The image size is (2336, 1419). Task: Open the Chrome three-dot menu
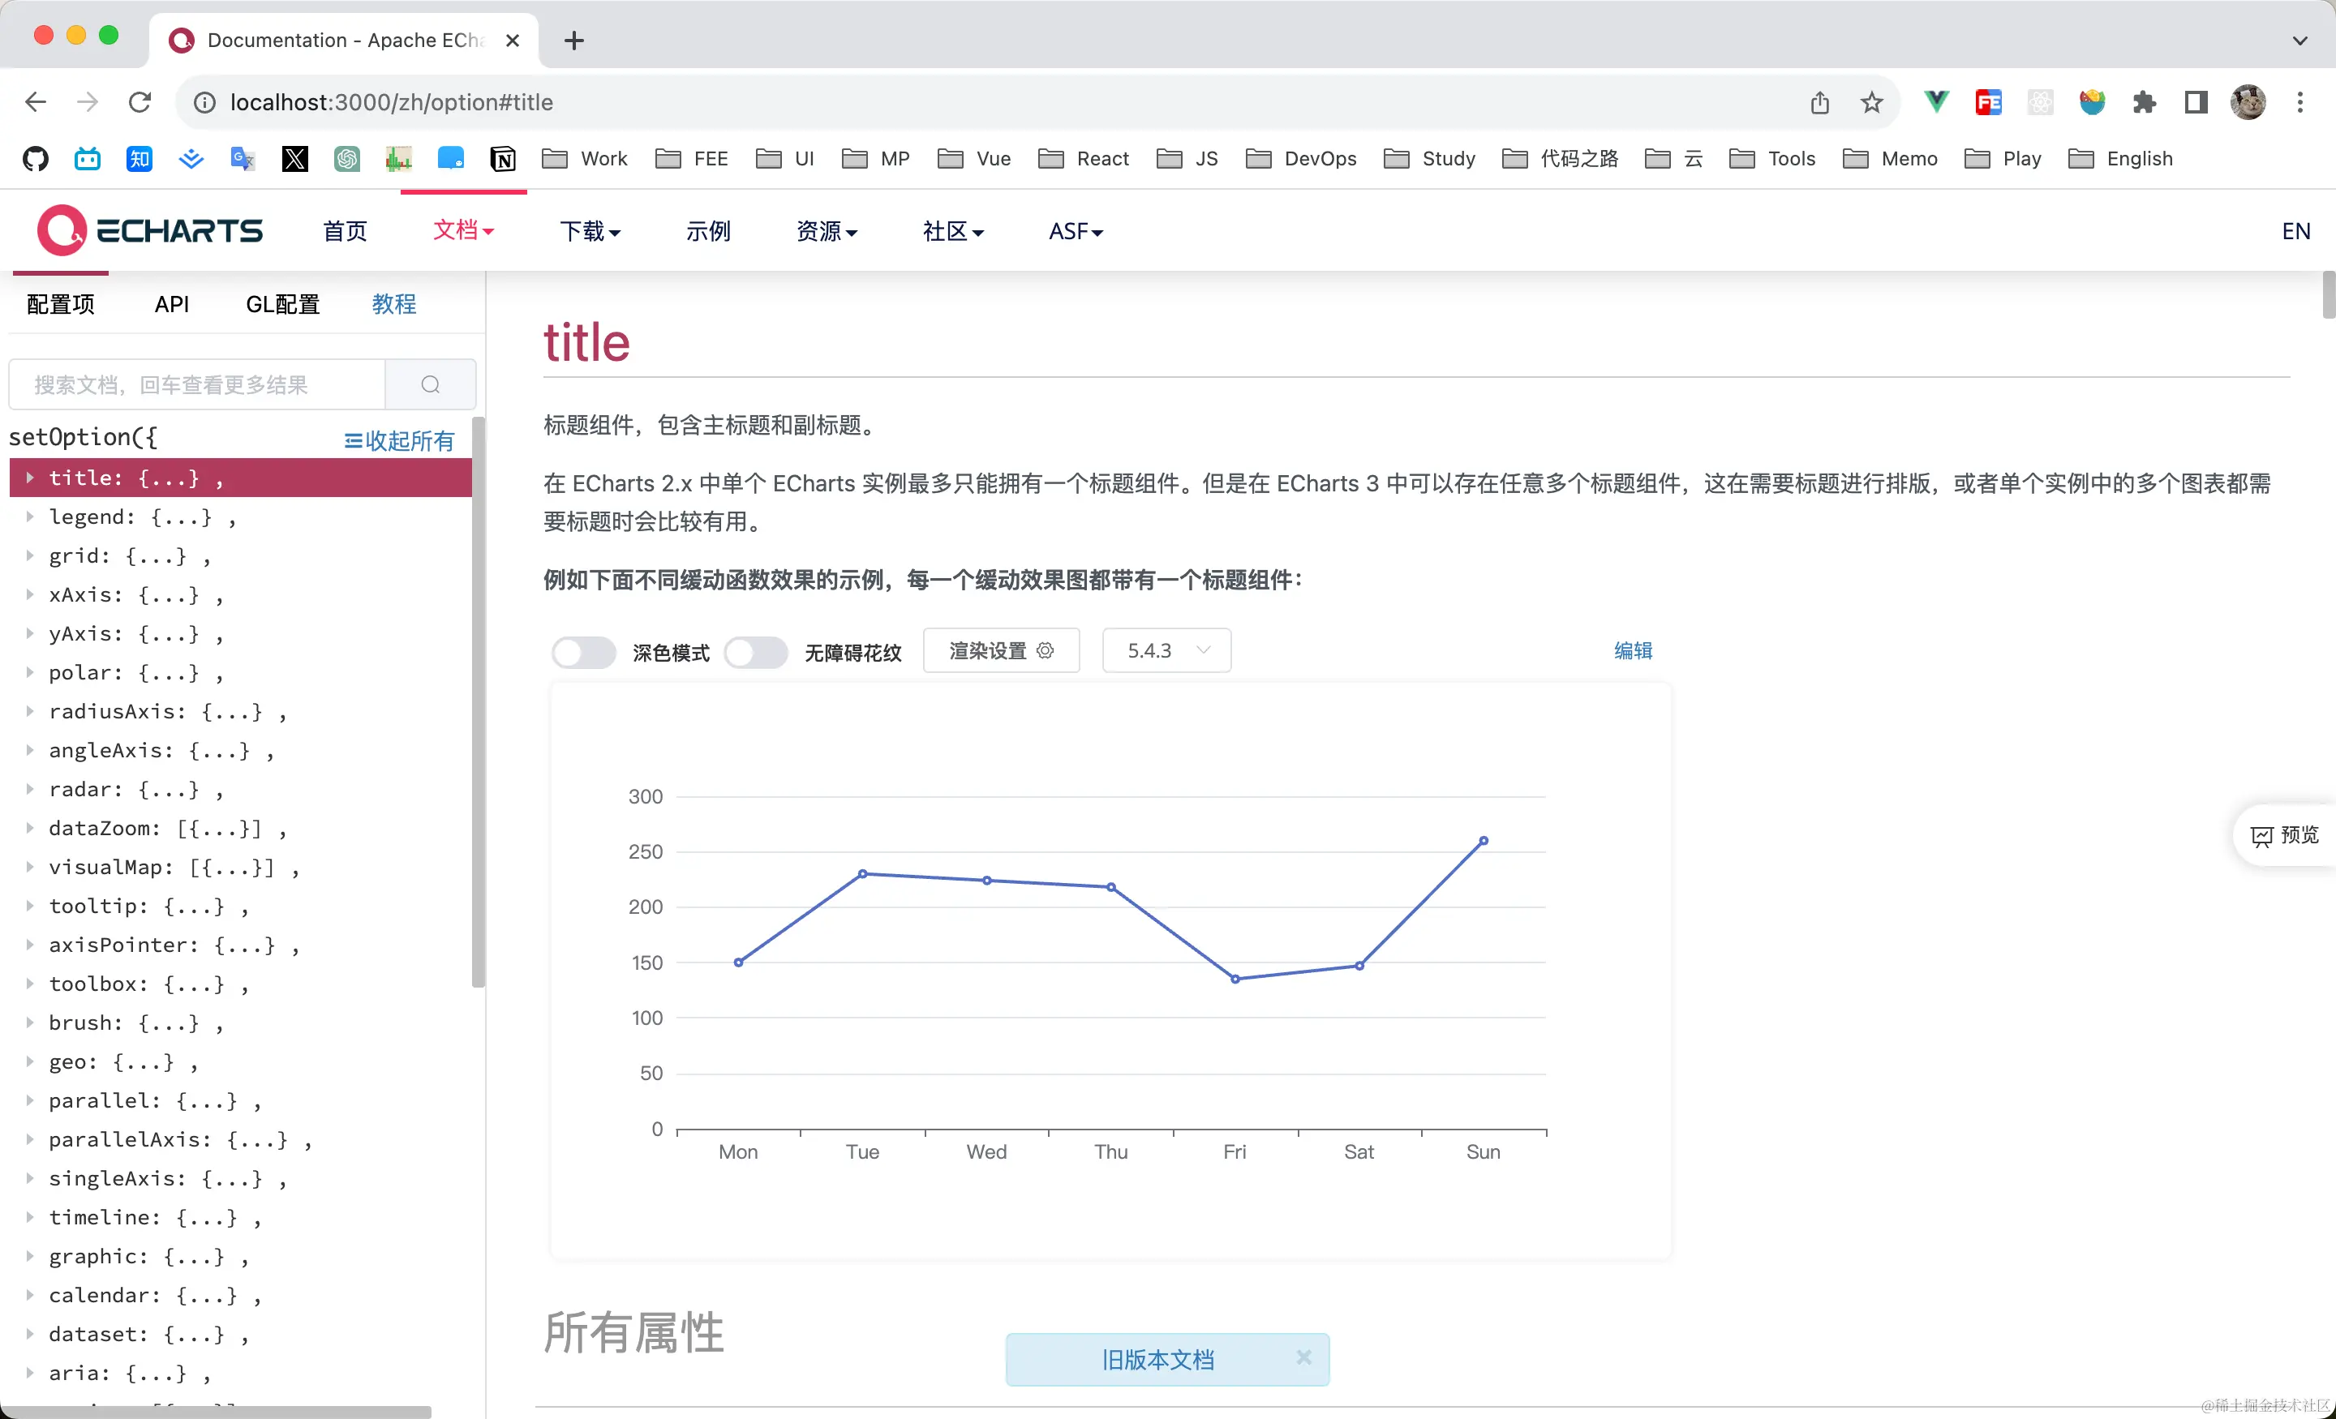(2300, 102)
